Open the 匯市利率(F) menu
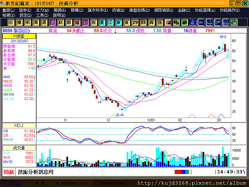 pyautogui.click(x=98, y=10)
